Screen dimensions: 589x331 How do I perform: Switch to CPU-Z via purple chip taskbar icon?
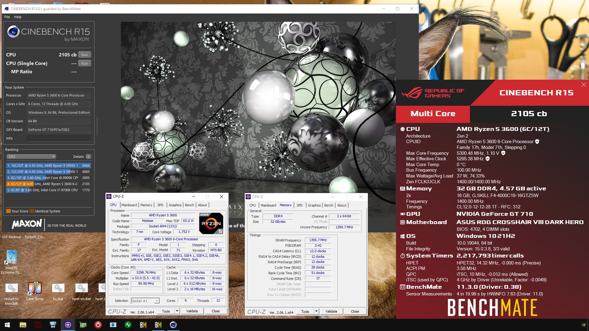68,325
